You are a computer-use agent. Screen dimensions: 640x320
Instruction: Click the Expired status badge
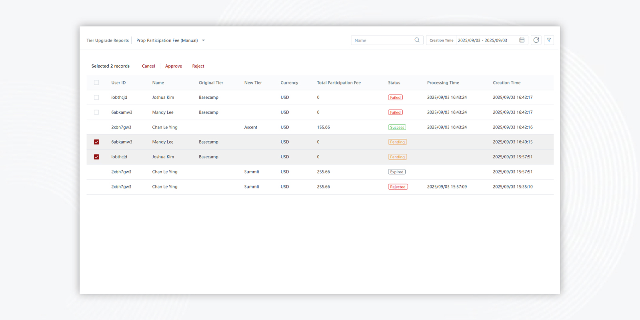(397, 172)
